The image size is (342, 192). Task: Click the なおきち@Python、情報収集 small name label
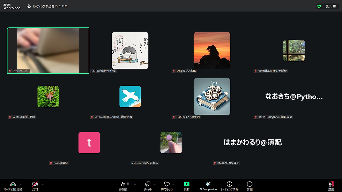coord(273,117)
